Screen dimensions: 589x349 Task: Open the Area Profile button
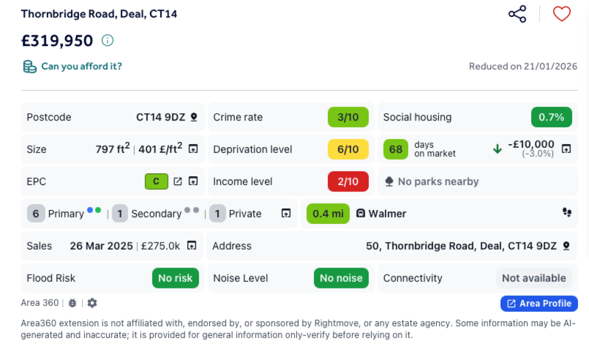[x=538, y=303]
